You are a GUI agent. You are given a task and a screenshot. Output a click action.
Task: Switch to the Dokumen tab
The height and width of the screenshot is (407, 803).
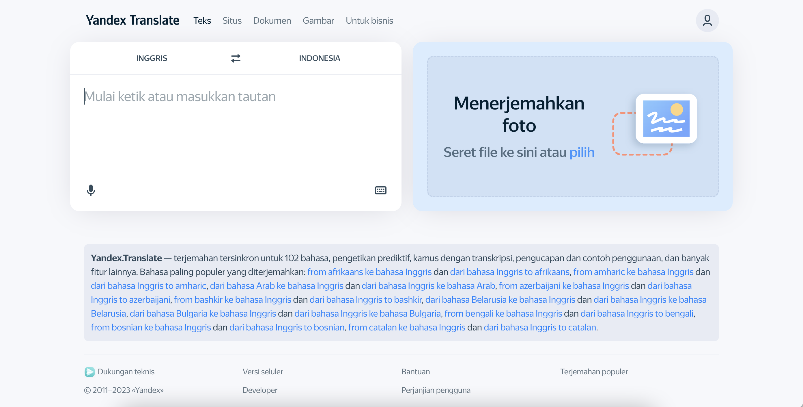(x=272, y=21)
